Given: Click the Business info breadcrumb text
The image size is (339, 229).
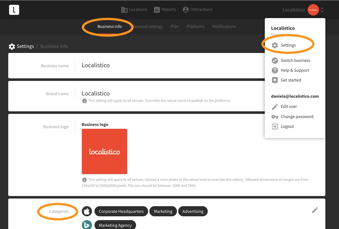Looking at the screenshot, I should [54, 46].
